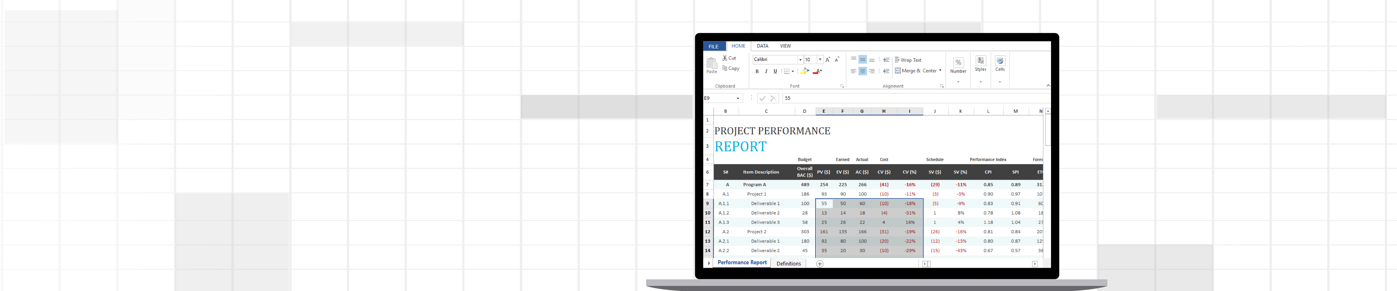Toggle Bold formatting
Viewport: 1397px width, 291px height.
(x=757, y=72)
